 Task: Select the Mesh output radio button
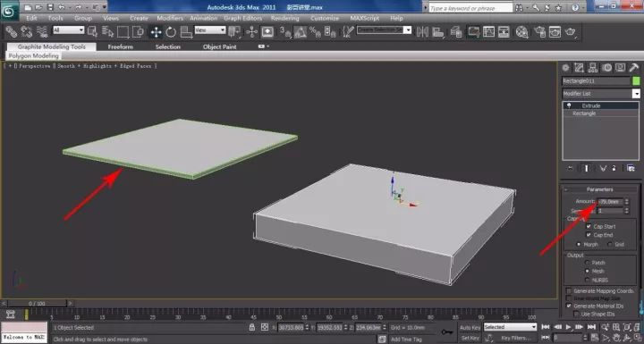(x=587, y=271)
